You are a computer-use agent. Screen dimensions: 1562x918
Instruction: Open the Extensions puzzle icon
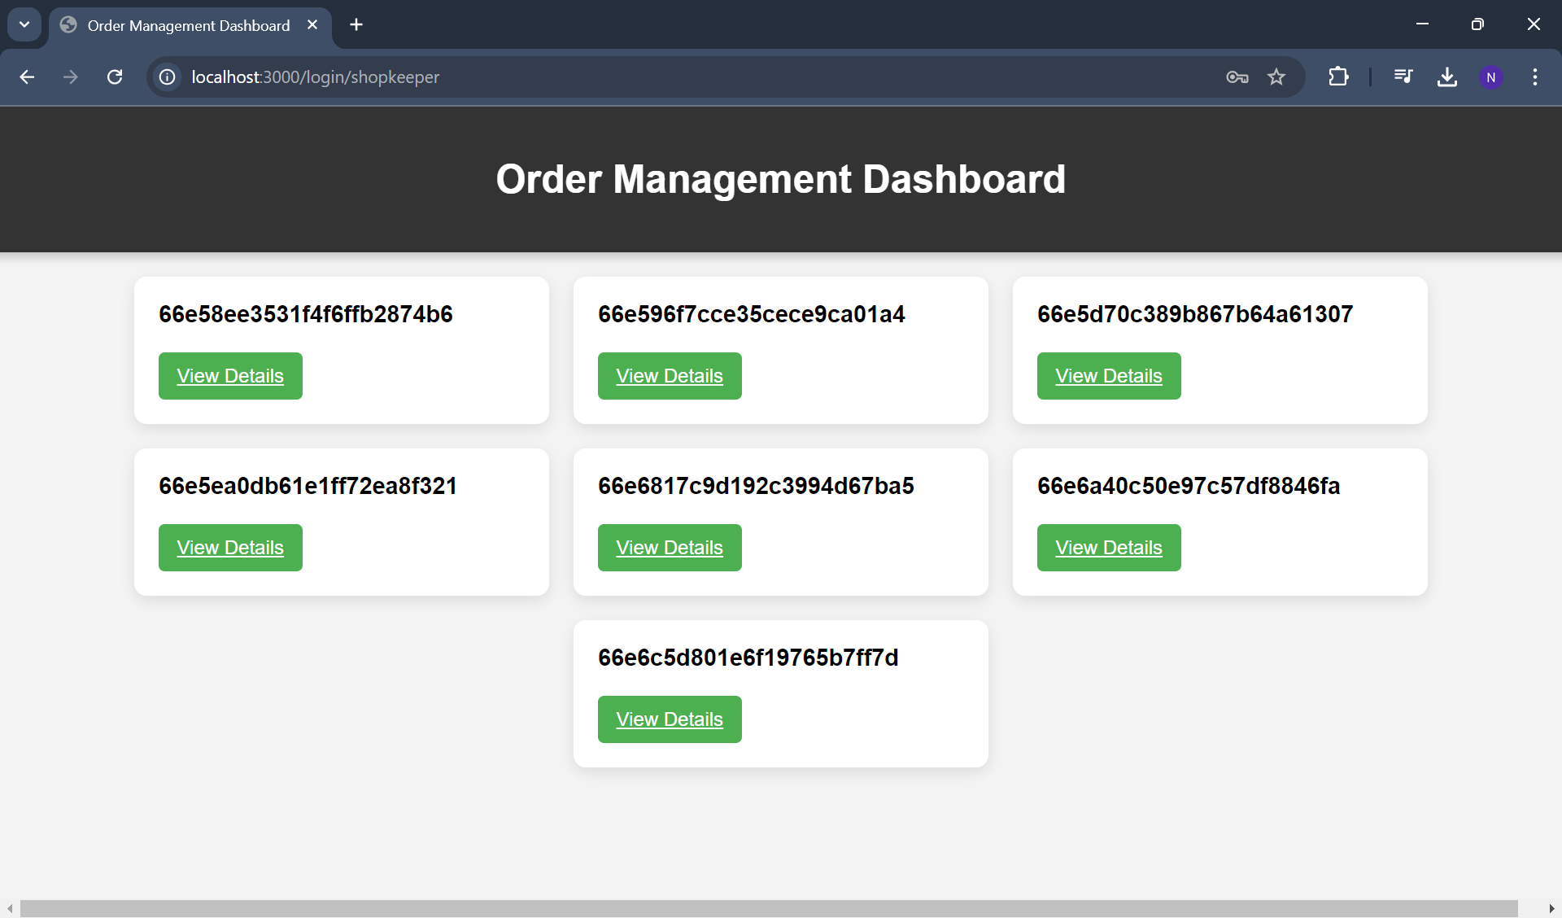[1338, 76]
